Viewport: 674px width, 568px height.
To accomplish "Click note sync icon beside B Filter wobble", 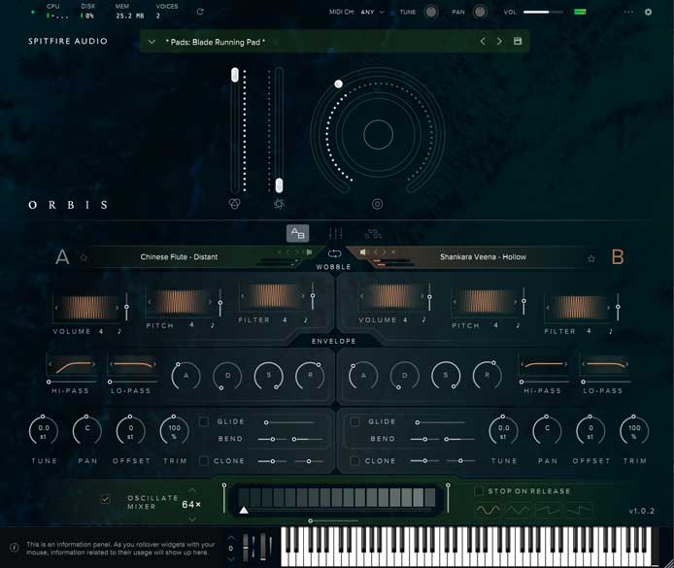I will pyautogui.click(x=610, y=331).
